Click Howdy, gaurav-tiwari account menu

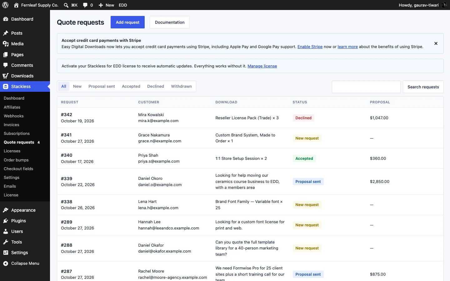(422, 5)
